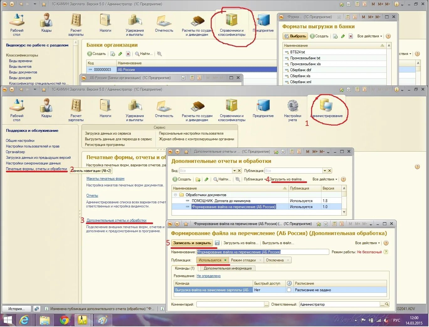Click help question icon in Дополнительные отчеты toolbar

[343, 180]
